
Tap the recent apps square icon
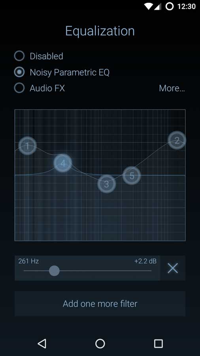158,343
